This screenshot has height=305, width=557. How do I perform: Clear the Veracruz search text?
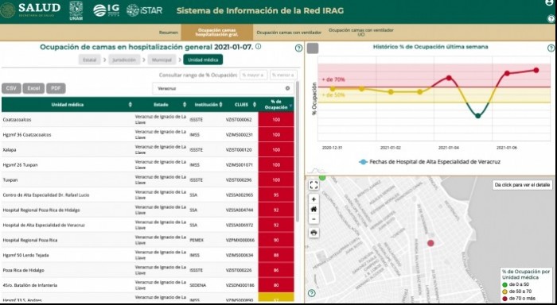pyautogui.click(x=288, y=88)
